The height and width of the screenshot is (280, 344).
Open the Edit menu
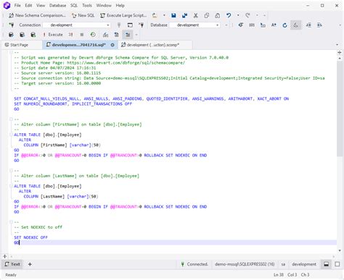click(28, 5)
